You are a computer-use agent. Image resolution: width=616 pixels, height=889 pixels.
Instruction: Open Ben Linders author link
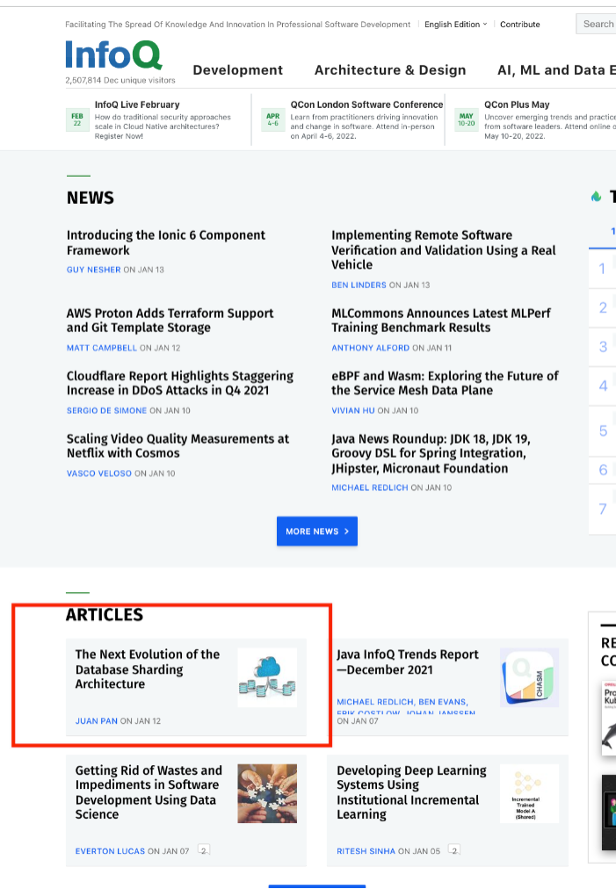tap(359, 285)
